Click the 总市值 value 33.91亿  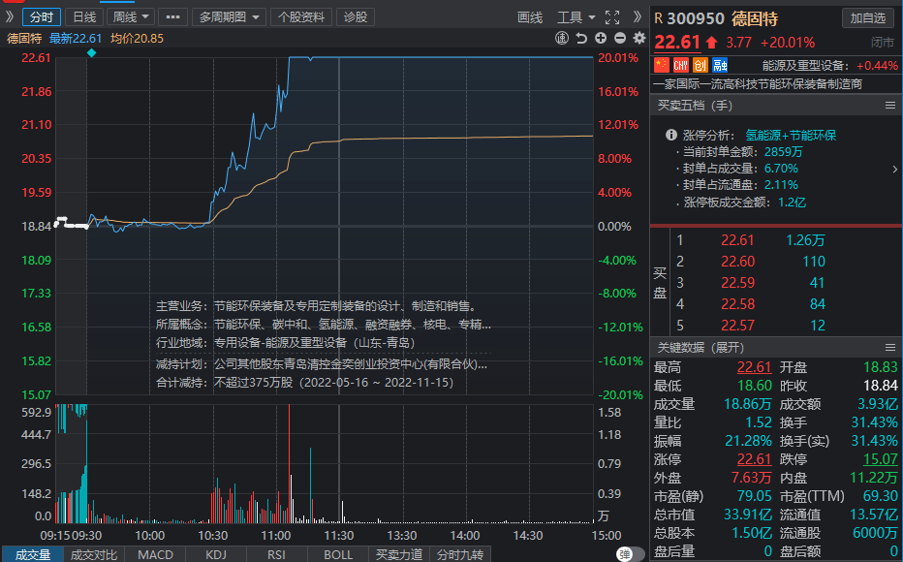coord(746,515)
